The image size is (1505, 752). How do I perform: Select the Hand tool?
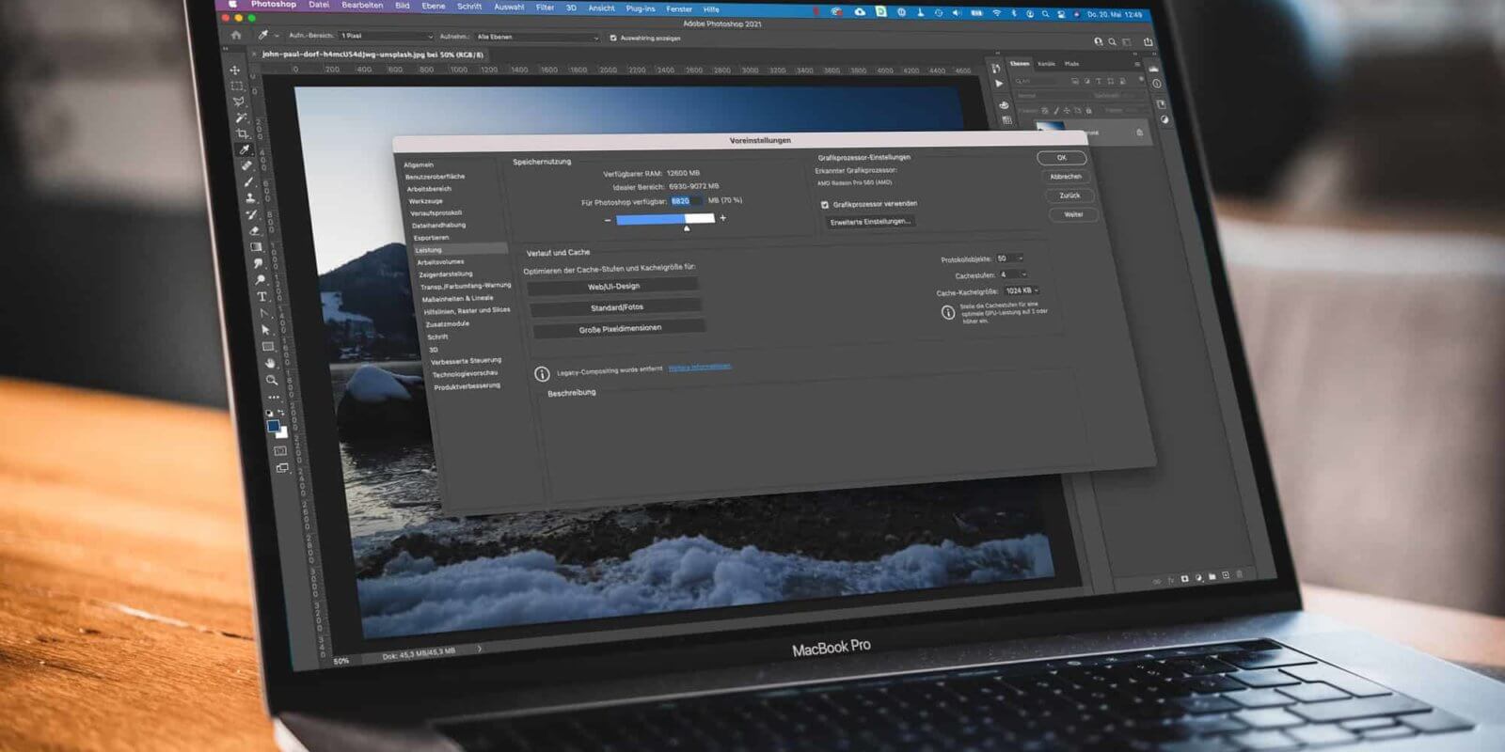(x=270, y=364)
